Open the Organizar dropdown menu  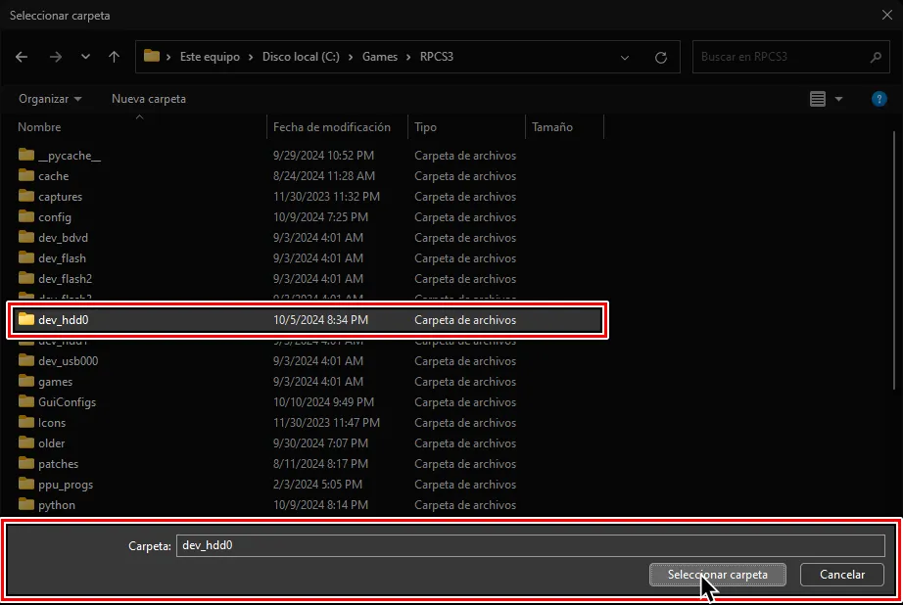[50, 99]
